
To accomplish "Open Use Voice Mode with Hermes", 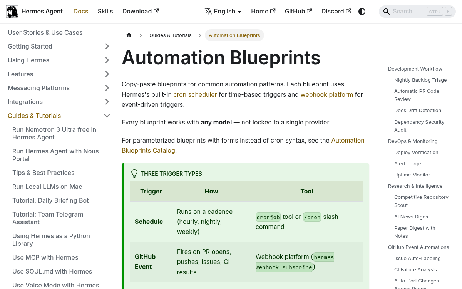I will (56, 285).
